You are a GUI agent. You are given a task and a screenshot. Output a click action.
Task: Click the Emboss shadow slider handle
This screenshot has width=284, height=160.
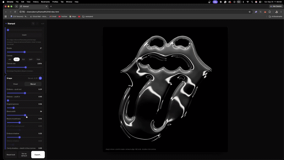pyautogui.click(x=20, y=137)
